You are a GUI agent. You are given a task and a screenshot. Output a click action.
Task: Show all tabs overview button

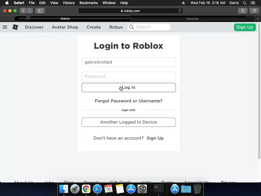254,11
